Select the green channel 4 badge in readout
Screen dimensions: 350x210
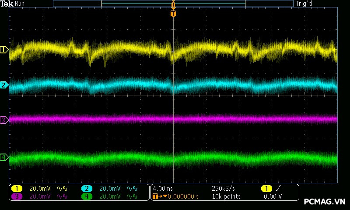87,196
